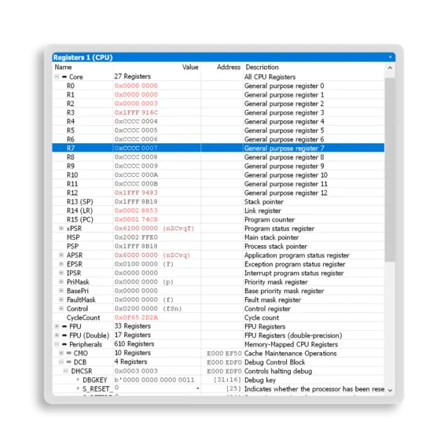Viewport: 448px width, 448px height.
Task: Expand the FPU register group
Action: coord(57,326)
